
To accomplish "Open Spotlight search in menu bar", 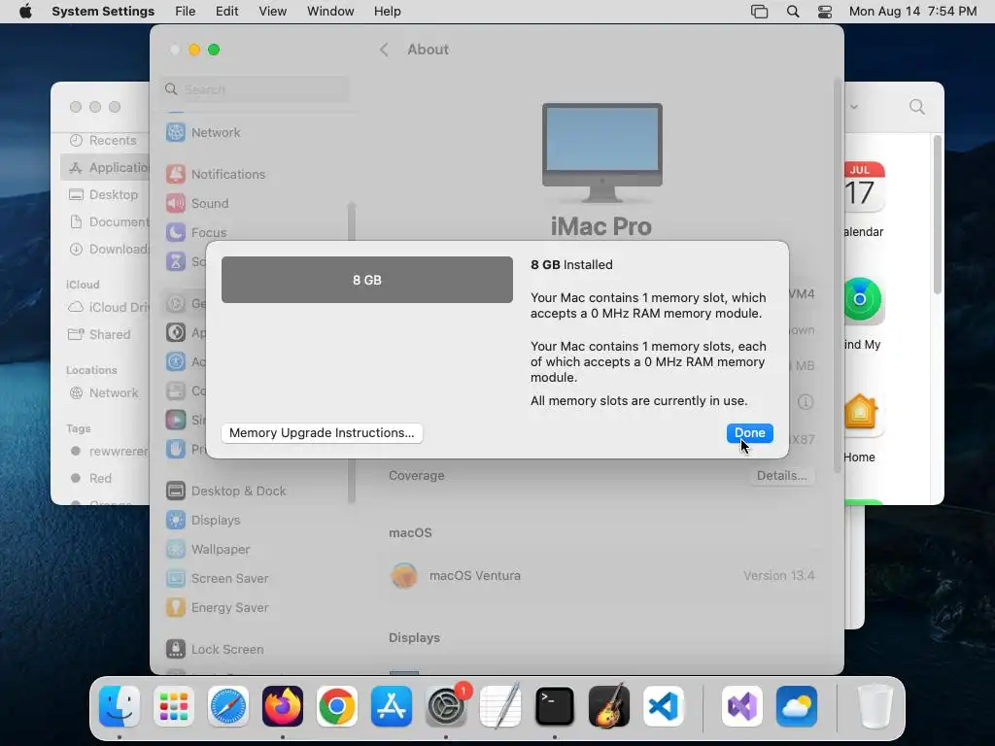I will (793, 12).
